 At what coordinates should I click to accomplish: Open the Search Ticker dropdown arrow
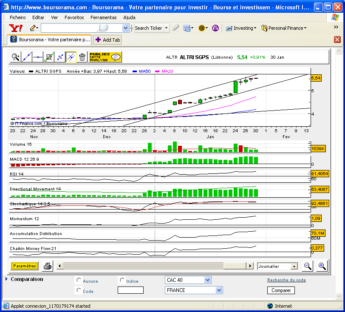pos(167,28)
